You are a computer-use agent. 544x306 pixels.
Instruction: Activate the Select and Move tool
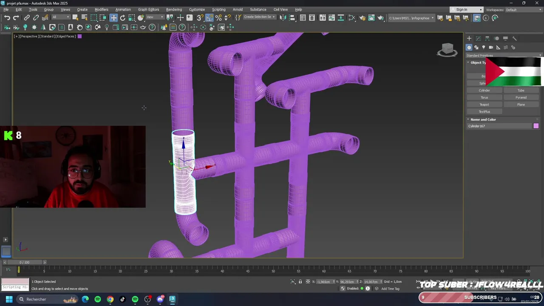coord(113,18)
